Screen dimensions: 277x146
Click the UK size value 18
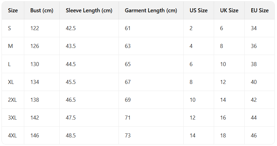pos(223,136)
